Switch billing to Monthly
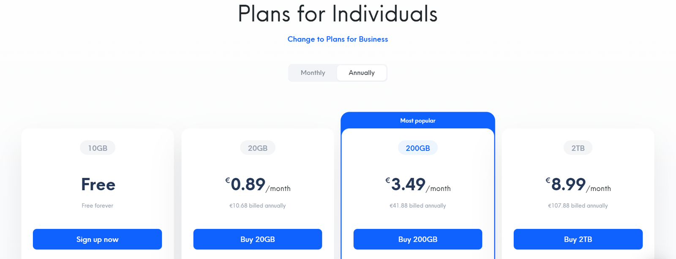676x259 pixels. 313,73
